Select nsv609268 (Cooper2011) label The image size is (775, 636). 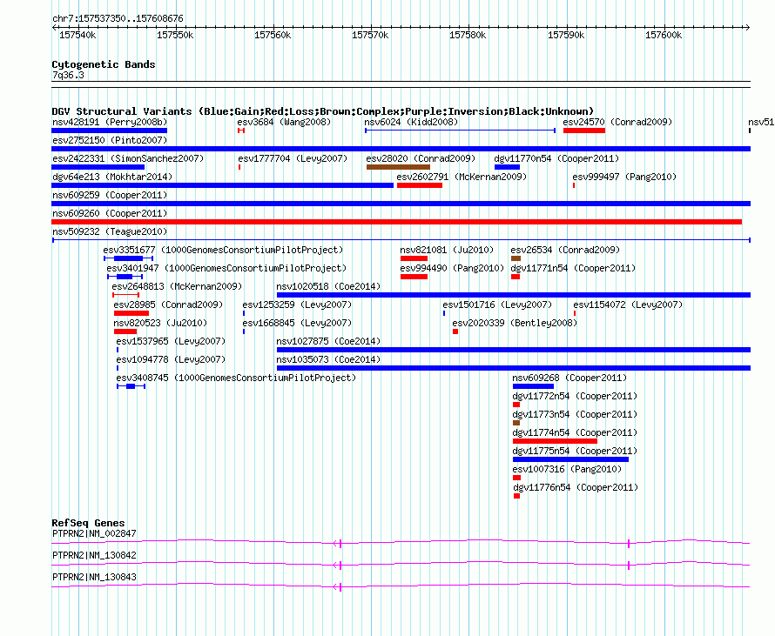(569, 378)
